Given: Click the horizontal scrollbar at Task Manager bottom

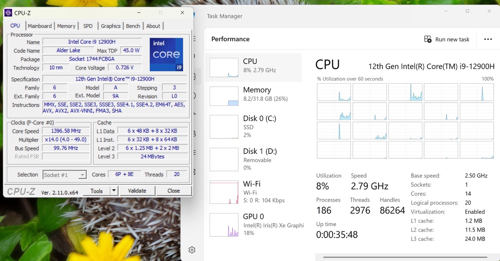Looking at the screenshot, I should [405, 257].
